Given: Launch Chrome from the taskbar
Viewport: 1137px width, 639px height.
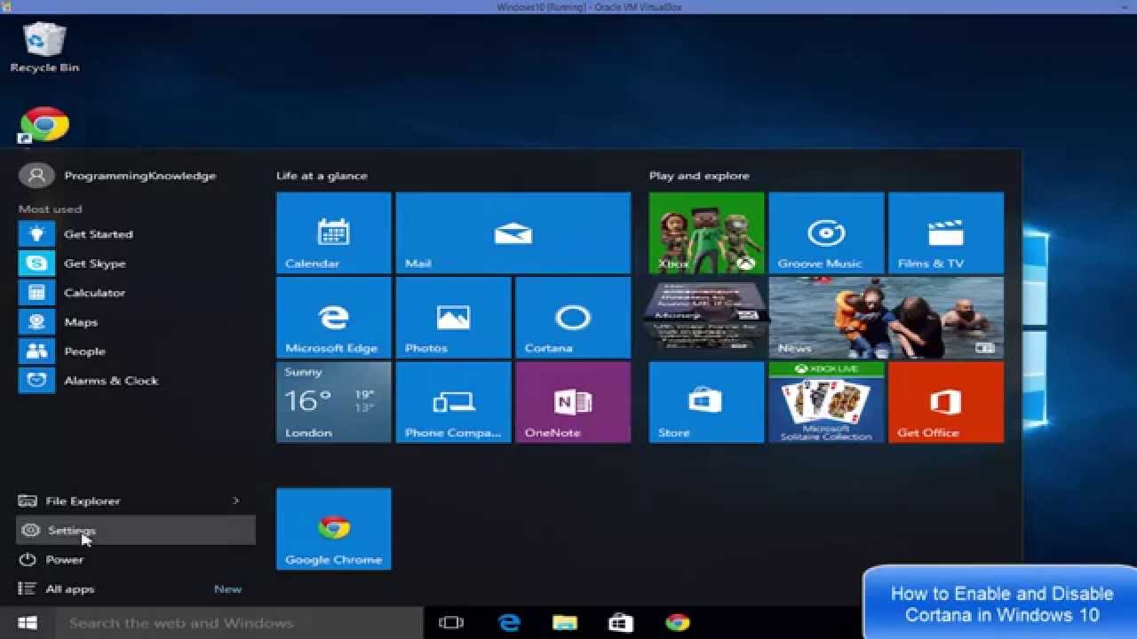Looking at the screenshot, I should point(678,623).
